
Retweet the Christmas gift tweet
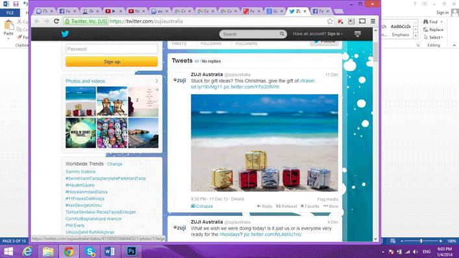286,206
